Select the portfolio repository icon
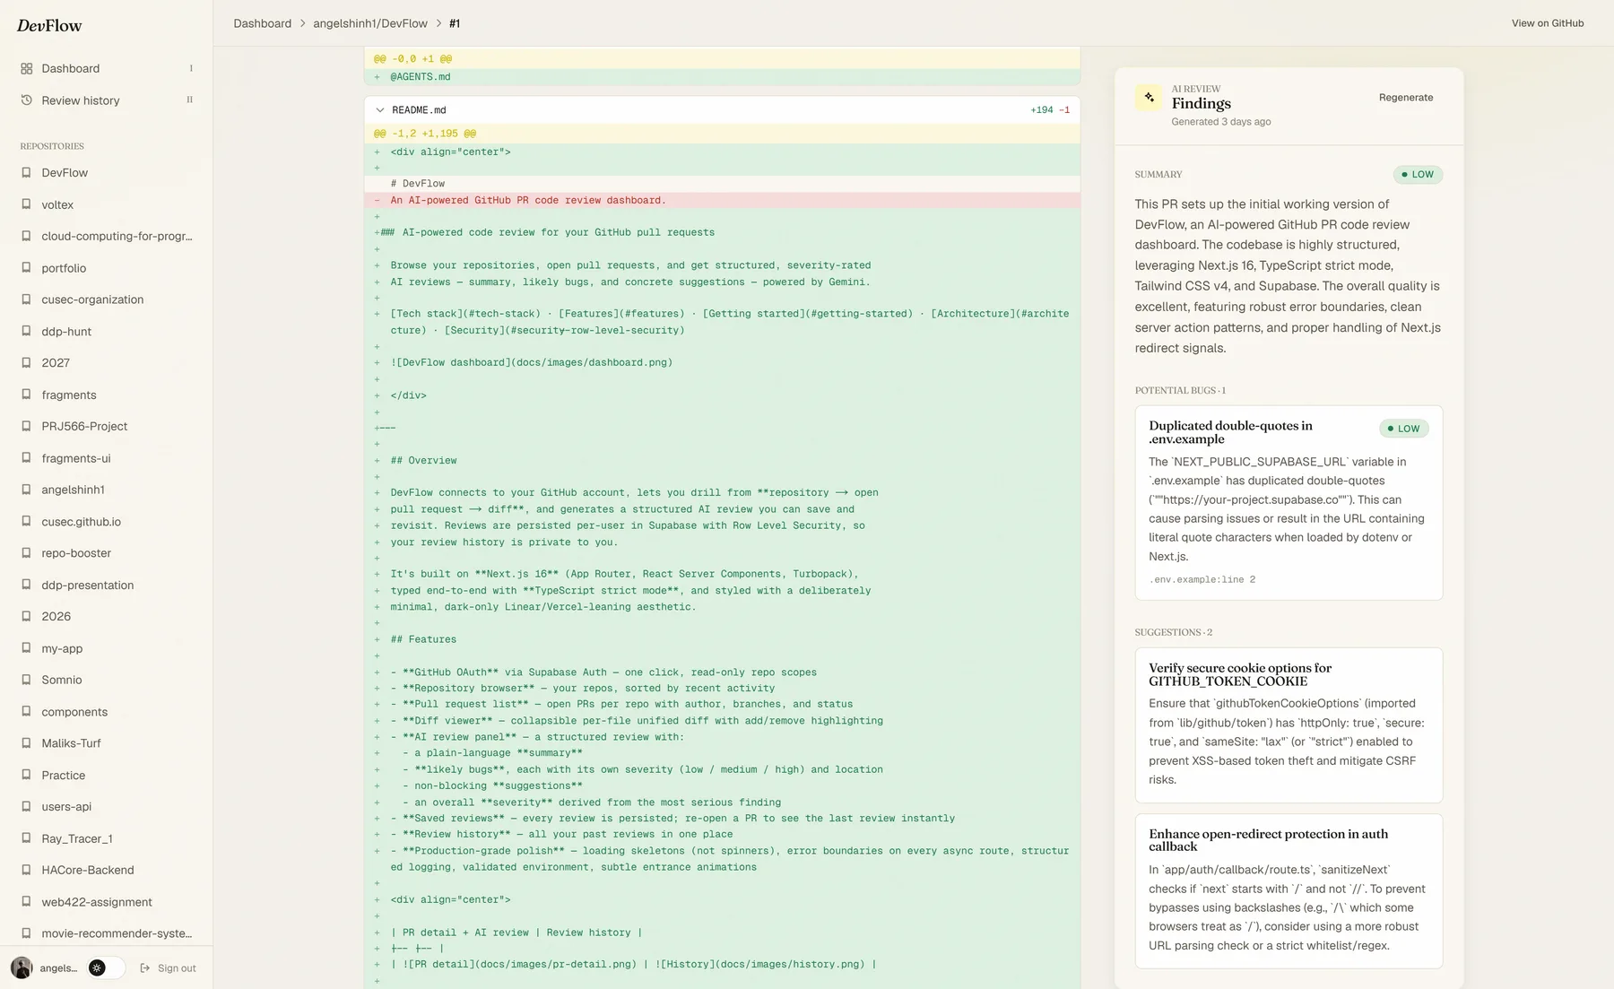Viewport: 1614px width, 989px height. point(27,268)
